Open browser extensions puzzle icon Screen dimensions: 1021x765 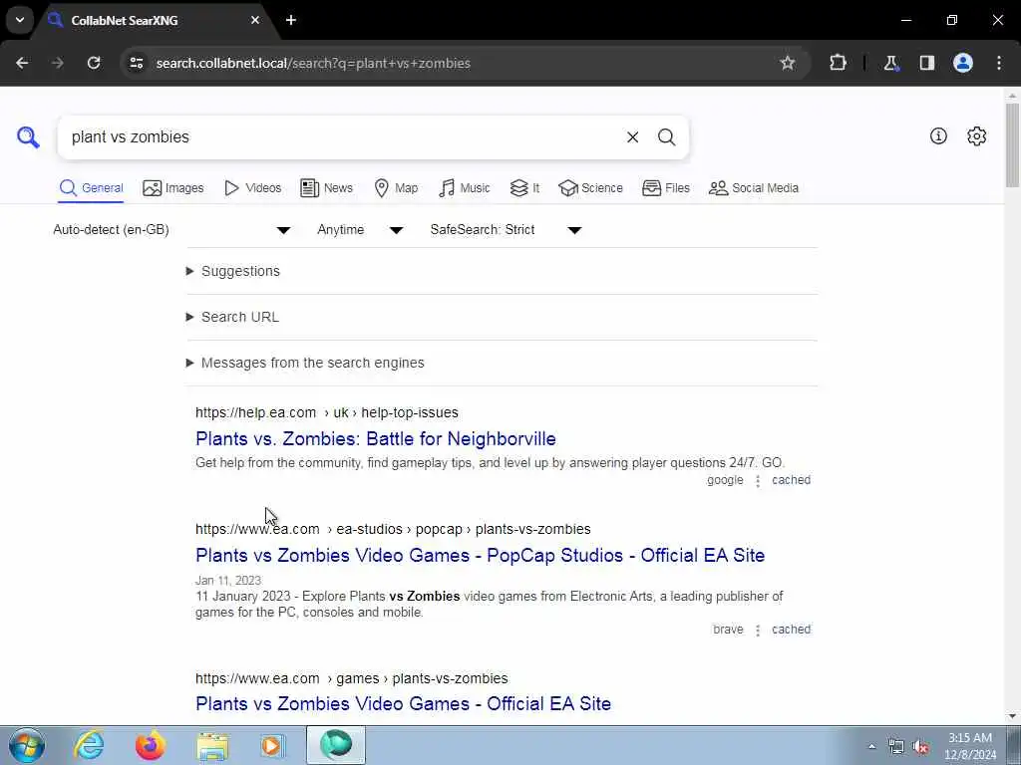(838, 63)
